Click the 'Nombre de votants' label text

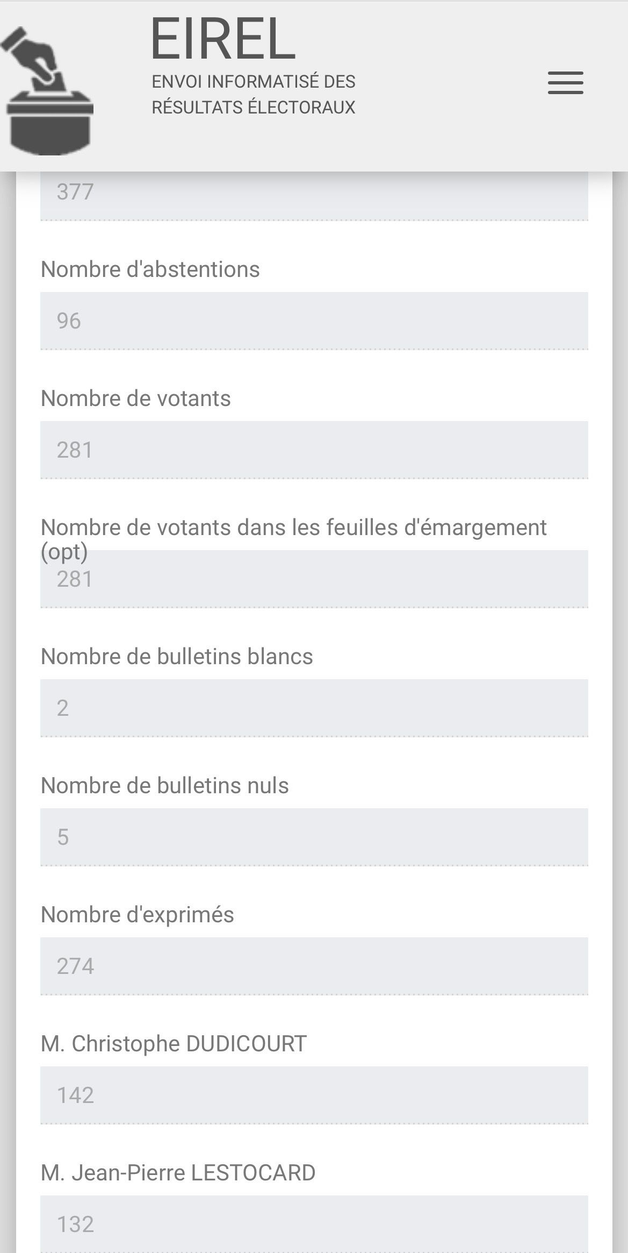(x=136, y=398)
